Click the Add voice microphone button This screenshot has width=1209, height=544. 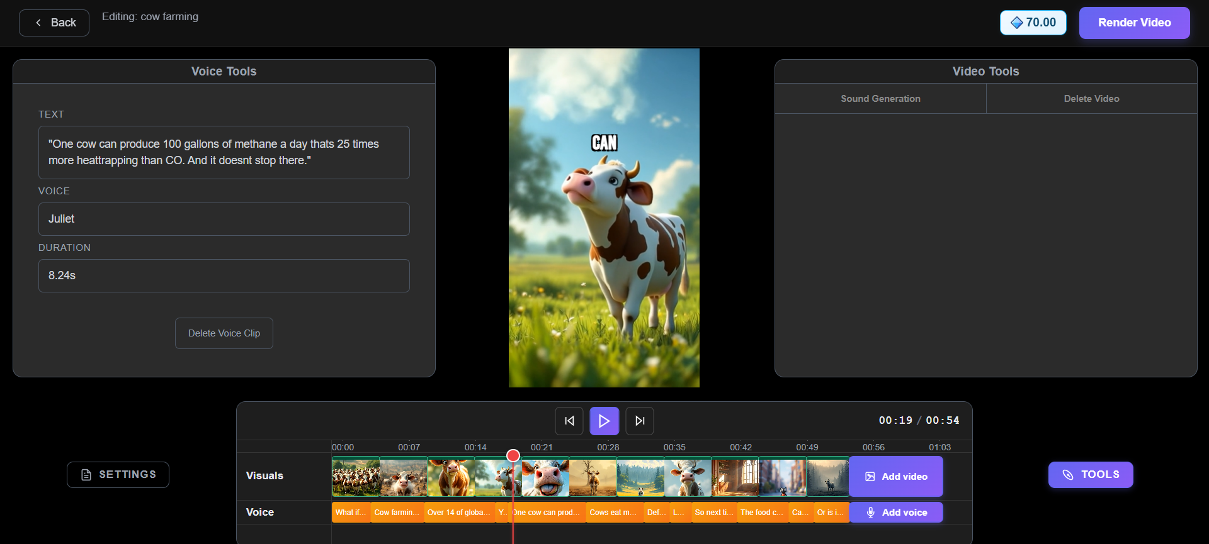tap(896, 513)
